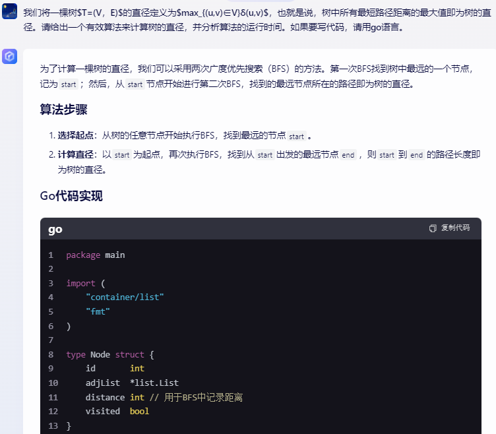Click the copy icon in the go code header

click(x=433, y=228)
